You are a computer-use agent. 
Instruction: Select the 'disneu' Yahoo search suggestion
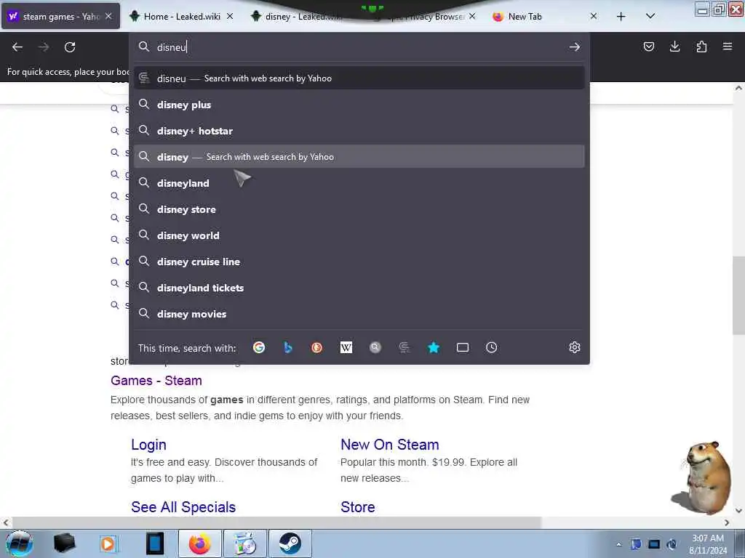[x=359, y=78]
